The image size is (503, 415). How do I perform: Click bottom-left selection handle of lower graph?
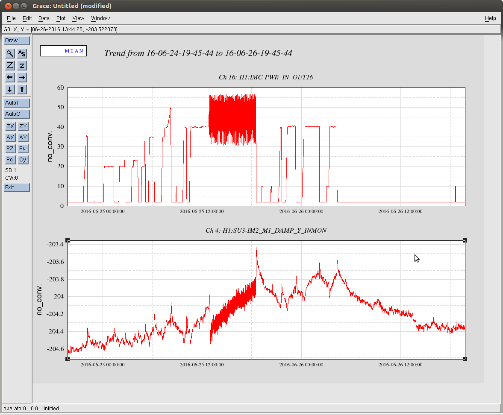click(68, 359)
